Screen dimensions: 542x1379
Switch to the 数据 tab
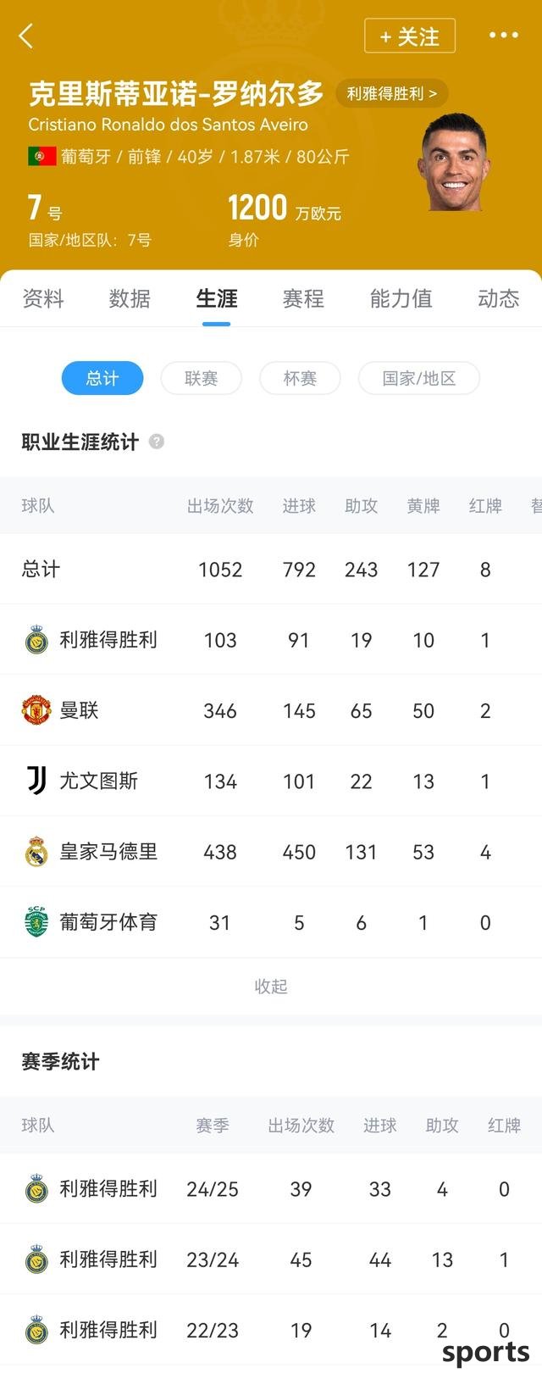pos(130,298)
